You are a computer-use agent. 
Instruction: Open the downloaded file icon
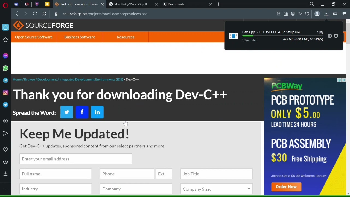pos(234,36)
